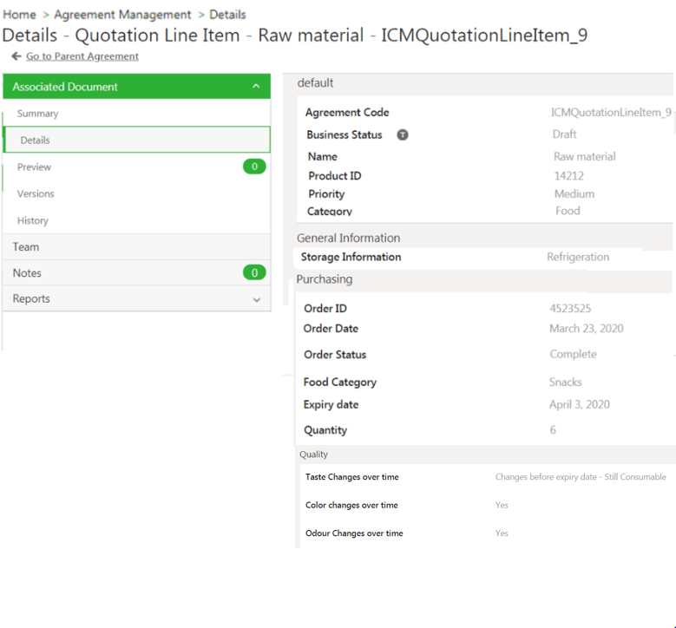
Task: Select the Details sidebar item
Action: pos(36,140)
